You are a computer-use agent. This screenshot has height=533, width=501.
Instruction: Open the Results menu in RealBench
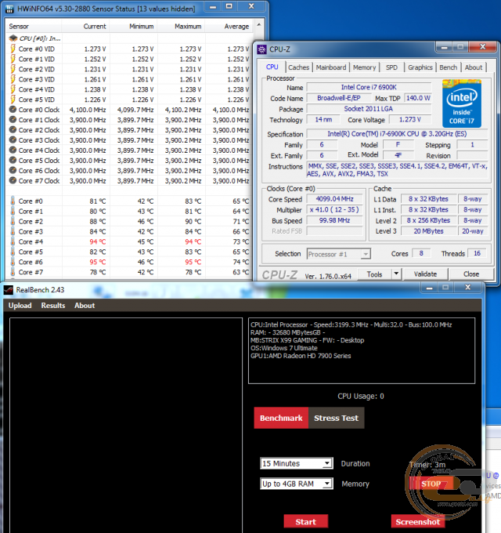tap(53, 305)
